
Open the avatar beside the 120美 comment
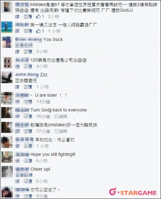pos(7,63)
